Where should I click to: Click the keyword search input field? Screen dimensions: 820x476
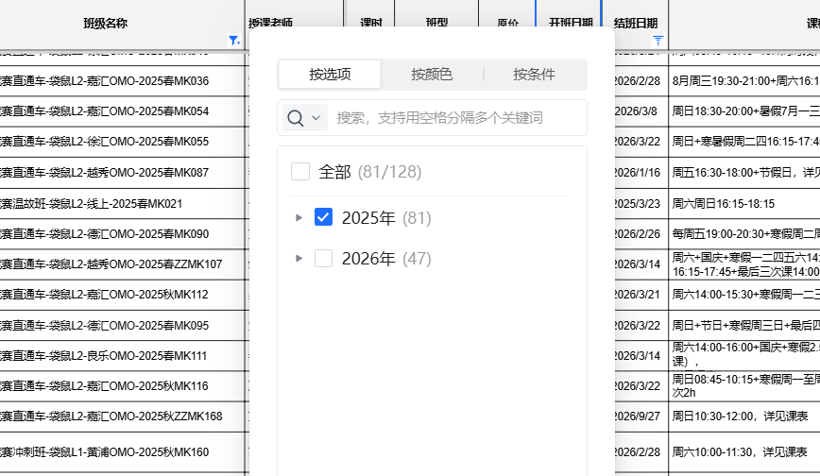pos(453,118)
